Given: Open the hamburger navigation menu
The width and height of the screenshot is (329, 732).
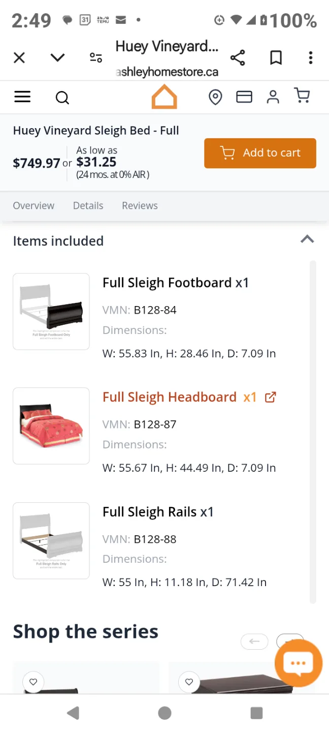Looking at the screenshot, I should click(22, 97).
